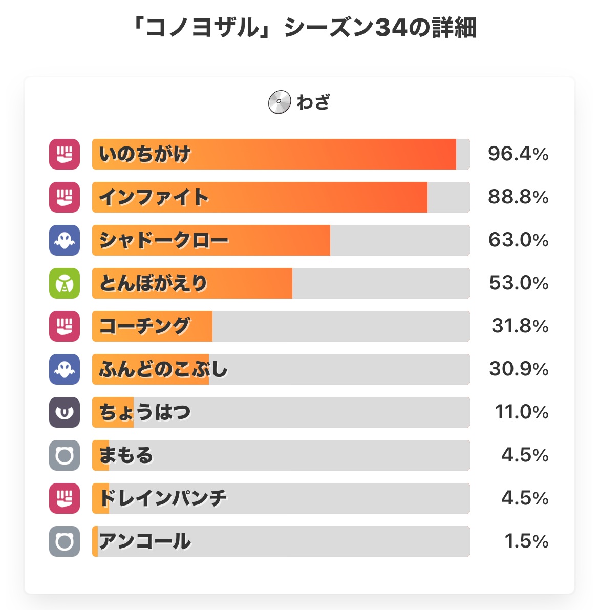Image resolution: width=599 pixels, height=610 pixels.
Task: Click the Fighting-type icon beside ドレインパンチ
Action: 65,498
